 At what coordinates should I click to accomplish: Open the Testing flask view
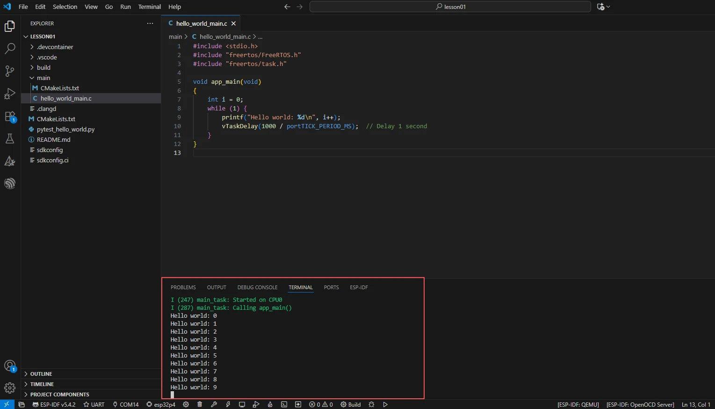tap(10, 139)
